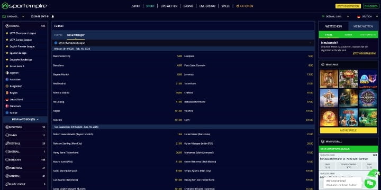The image size is (381, 190).
Task: Select the Basketball sport icon in sidebar
Action: click(7, 127)
